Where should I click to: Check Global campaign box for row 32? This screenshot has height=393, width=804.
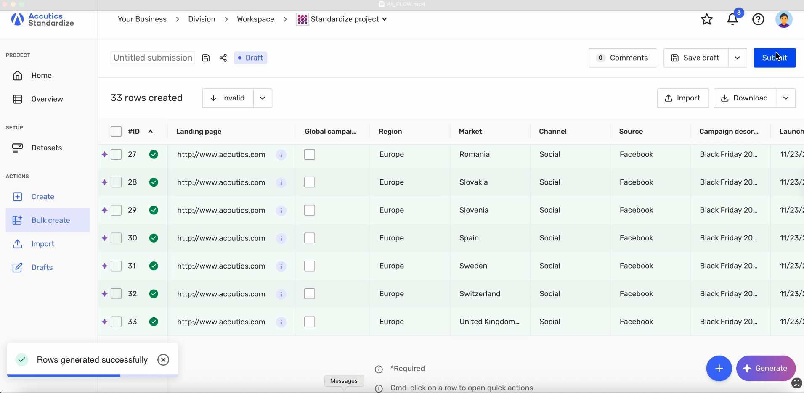(x=310, y=294)
